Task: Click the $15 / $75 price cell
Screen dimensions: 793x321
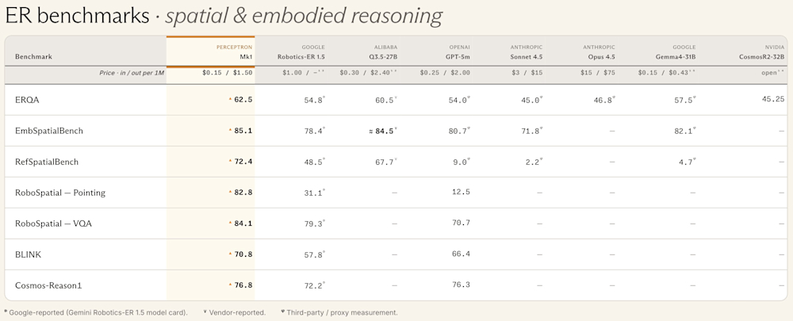Action: coord(598,73)
